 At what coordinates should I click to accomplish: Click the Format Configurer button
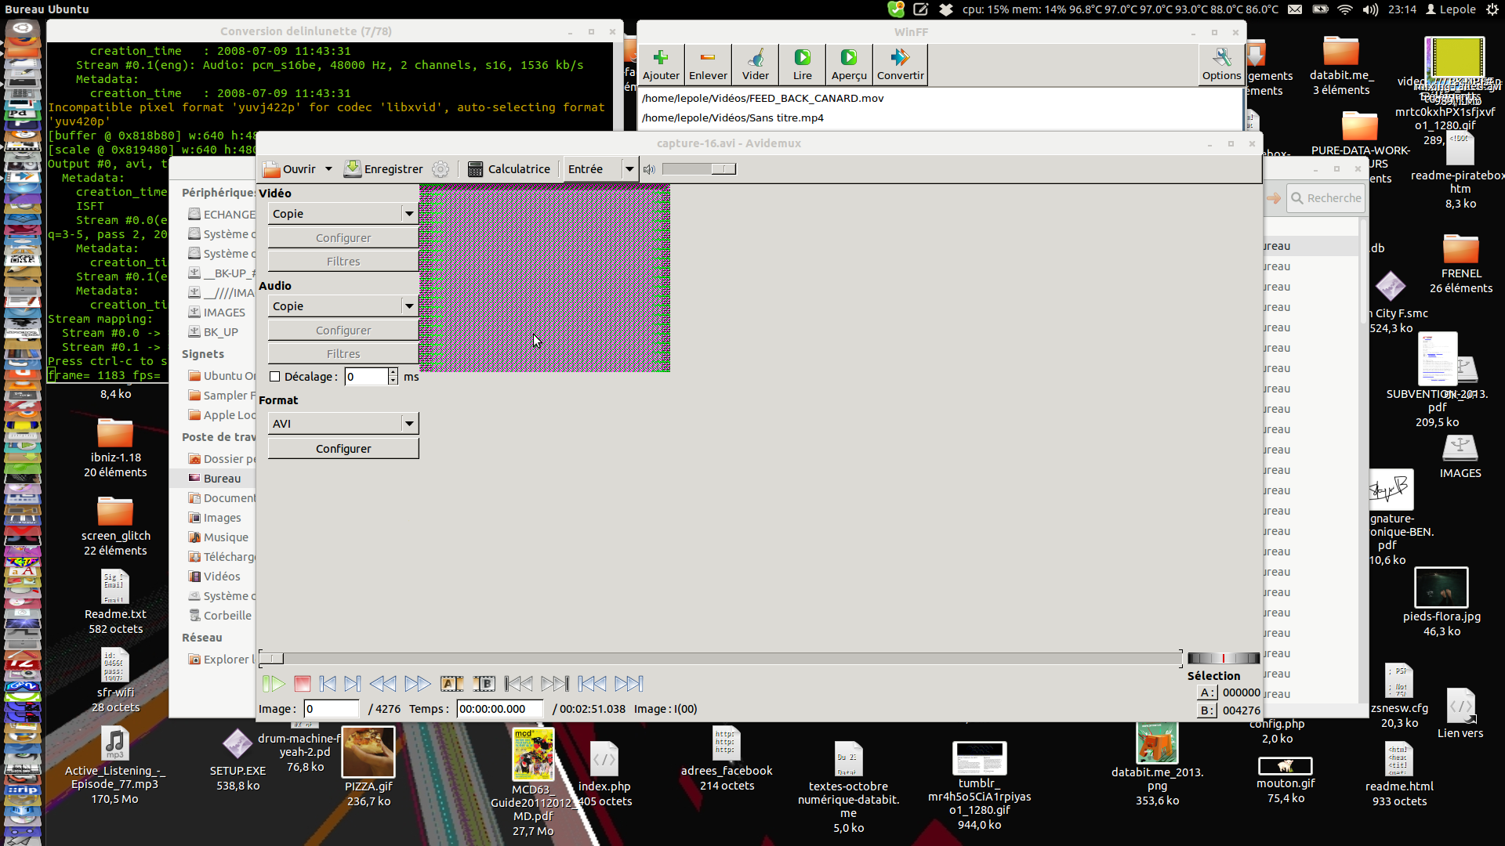click(x=343, y=449)
